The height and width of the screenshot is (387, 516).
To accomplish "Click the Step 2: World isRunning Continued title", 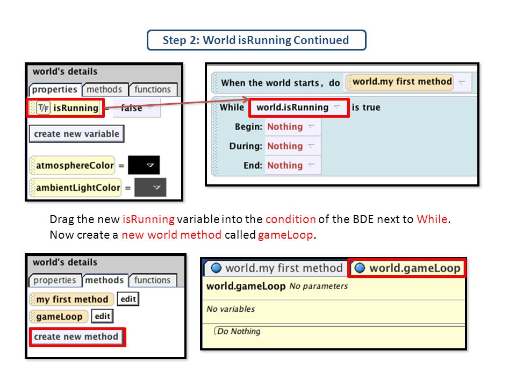I will (x=256, y=40).
